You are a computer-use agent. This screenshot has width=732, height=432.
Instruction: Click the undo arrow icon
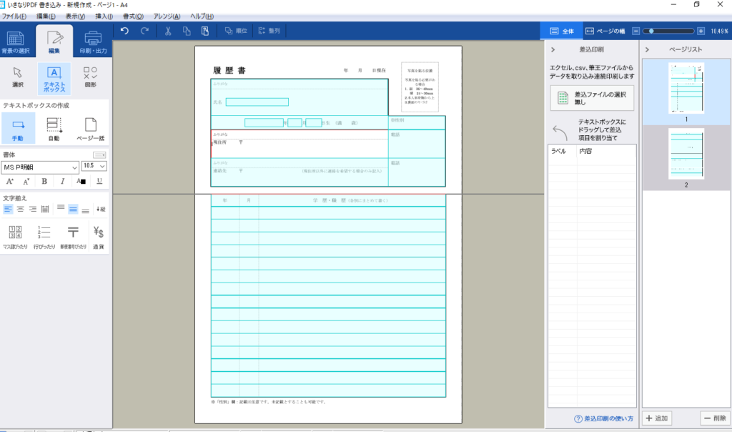click(125, 31)
